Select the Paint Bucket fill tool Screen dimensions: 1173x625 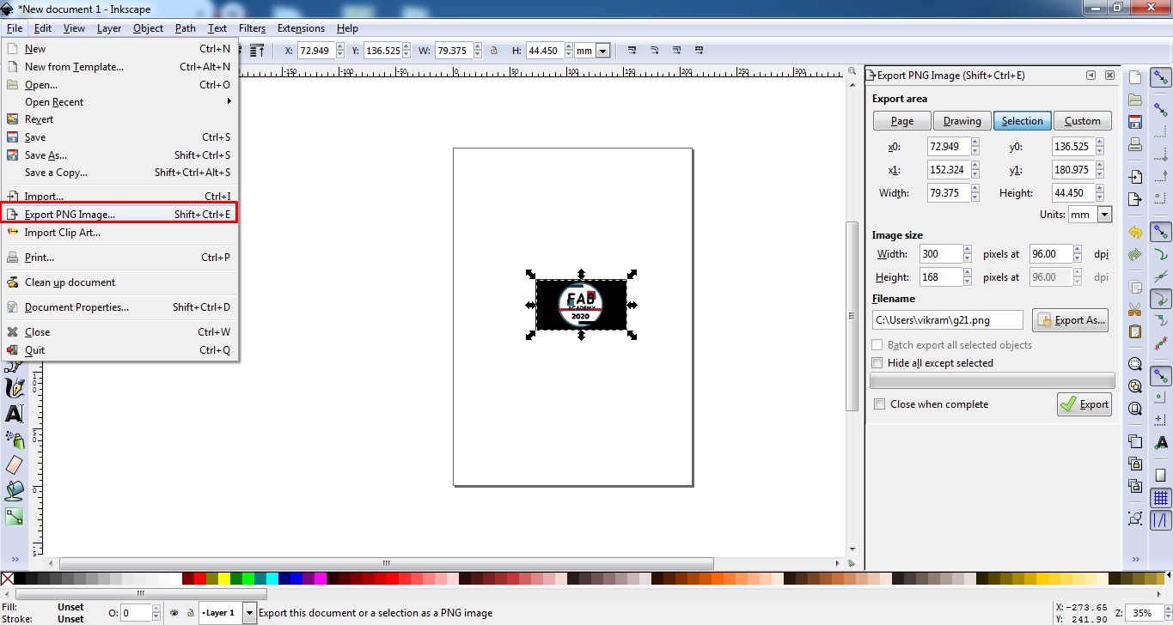[x=15, y=491]
